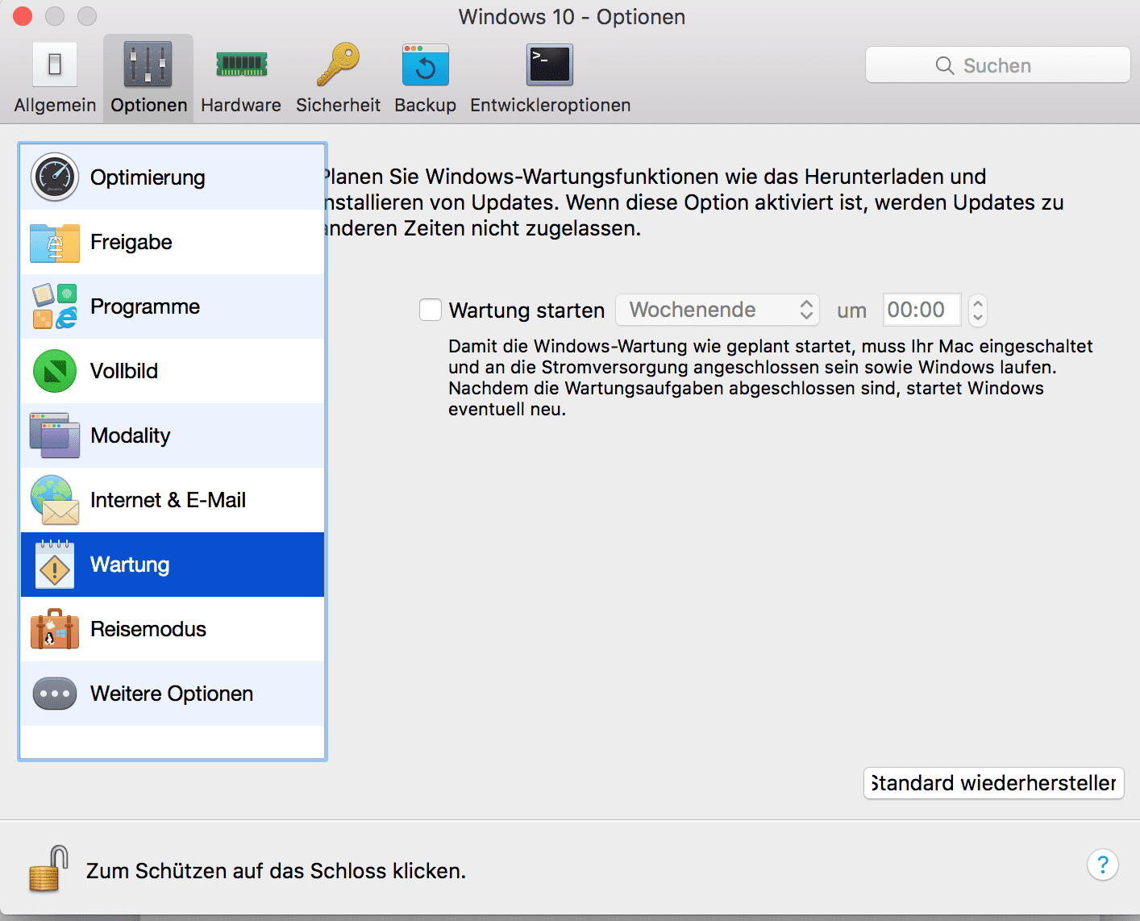Switch to the Entwickleroptionen tab label

pyautogui.click(x=550, y=106)
